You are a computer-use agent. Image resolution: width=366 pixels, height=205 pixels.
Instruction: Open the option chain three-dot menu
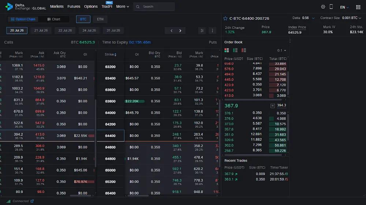coord(212,31)
